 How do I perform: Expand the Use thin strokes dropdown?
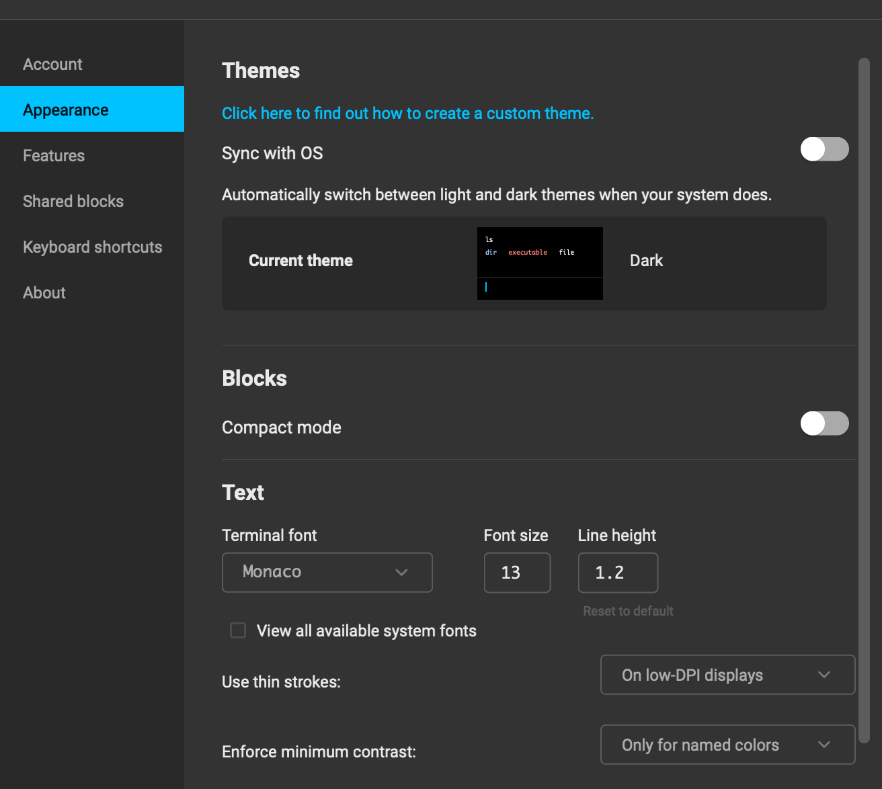point(727,675)
